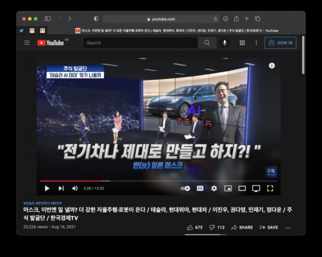
Task: Show Safari downloads
Action: 226,19
